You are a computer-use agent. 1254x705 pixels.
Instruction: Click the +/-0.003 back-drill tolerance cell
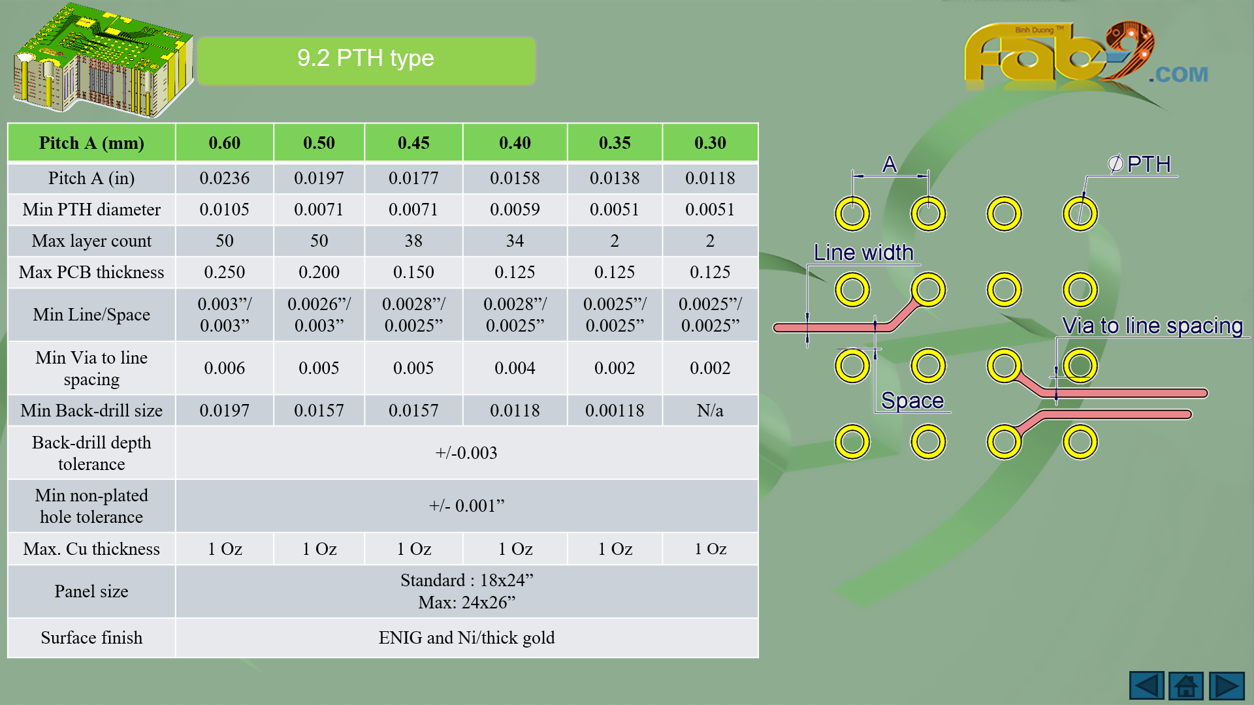coord(466,452)
